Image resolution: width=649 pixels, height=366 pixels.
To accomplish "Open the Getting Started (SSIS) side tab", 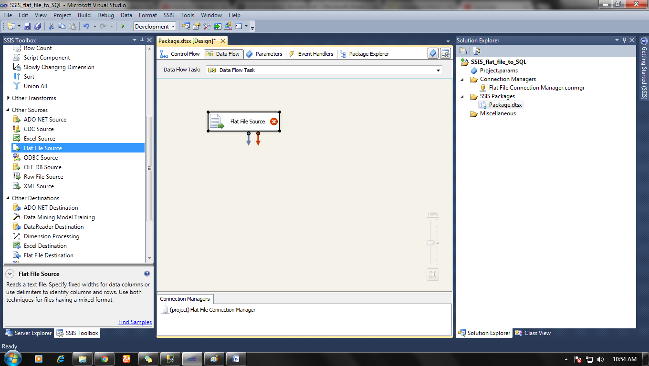I will (644, 68).
